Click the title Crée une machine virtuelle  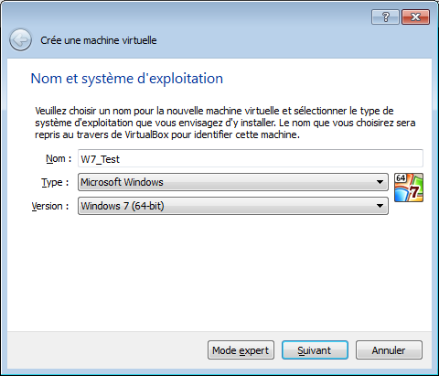[x=99, y=40]
